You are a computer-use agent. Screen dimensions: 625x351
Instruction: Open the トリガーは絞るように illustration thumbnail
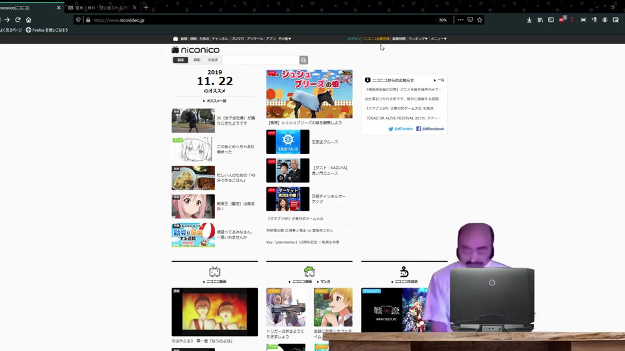coord(286,307)
